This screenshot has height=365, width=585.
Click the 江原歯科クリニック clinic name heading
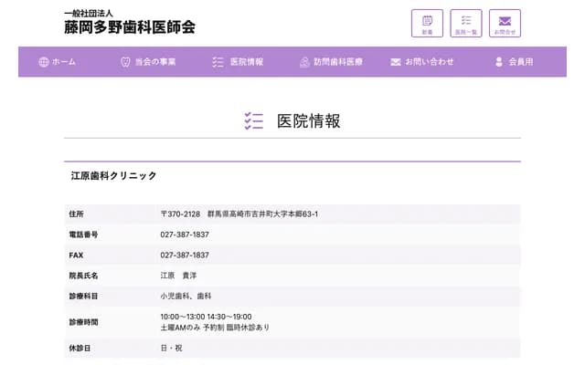click(x=114, y=175)
